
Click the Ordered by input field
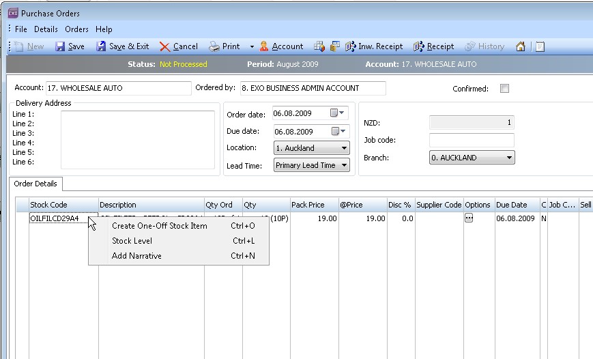[x=313, y=88]
